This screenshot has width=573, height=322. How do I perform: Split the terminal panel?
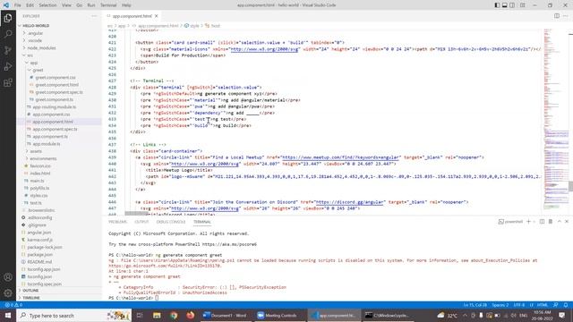click(542, 222)
